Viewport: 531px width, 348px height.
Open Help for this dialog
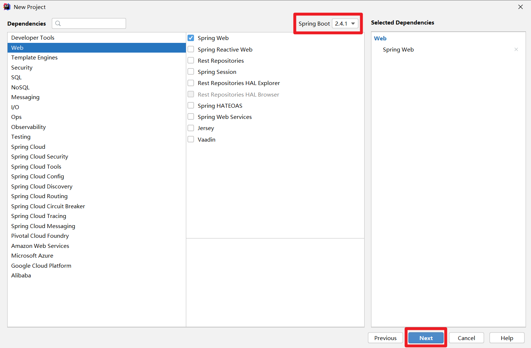[x=507, y=338]
